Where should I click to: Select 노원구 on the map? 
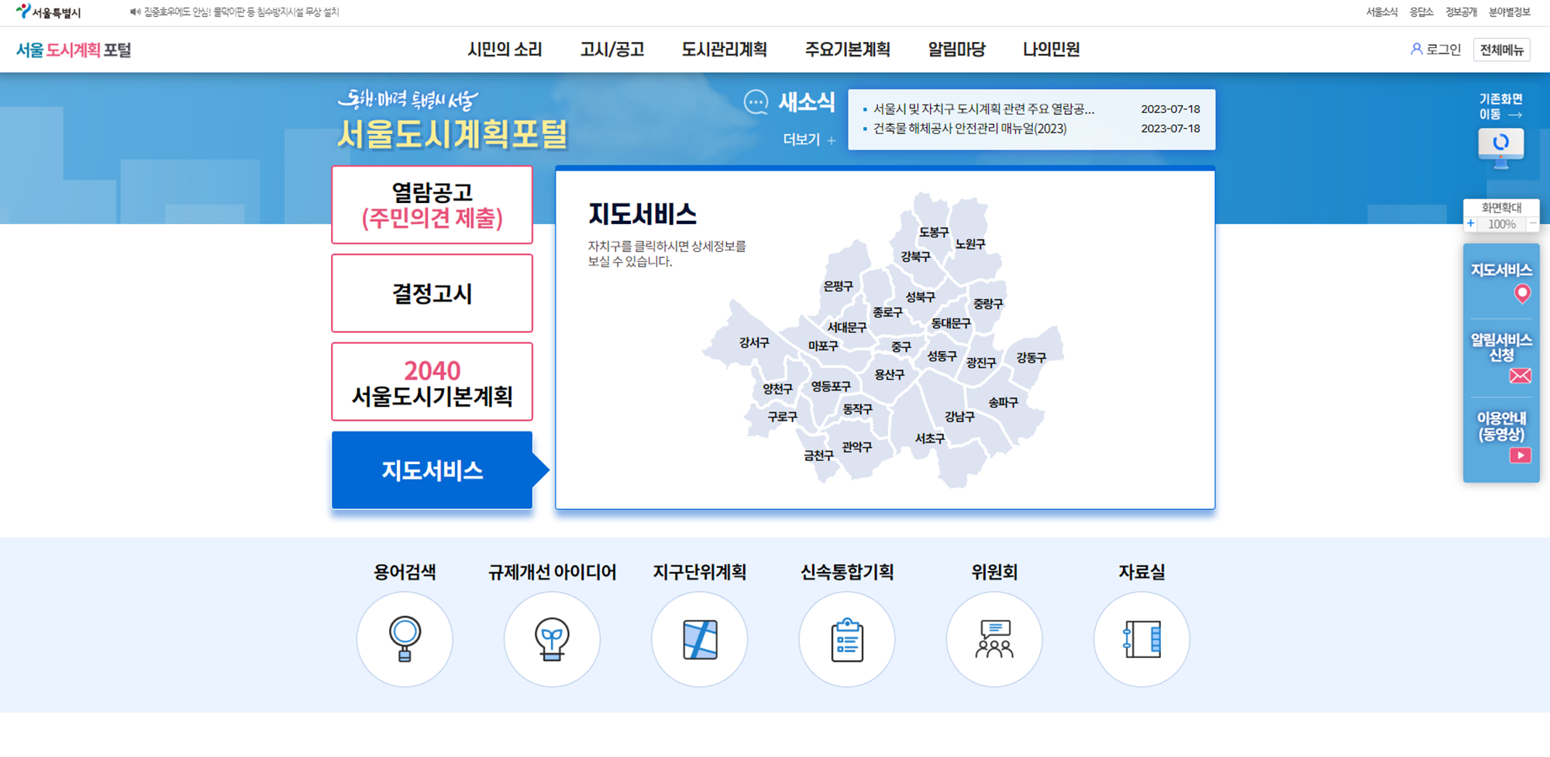(x=970, y=244)
